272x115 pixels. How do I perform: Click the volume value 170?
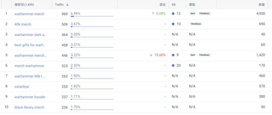(x=262, y=66)
